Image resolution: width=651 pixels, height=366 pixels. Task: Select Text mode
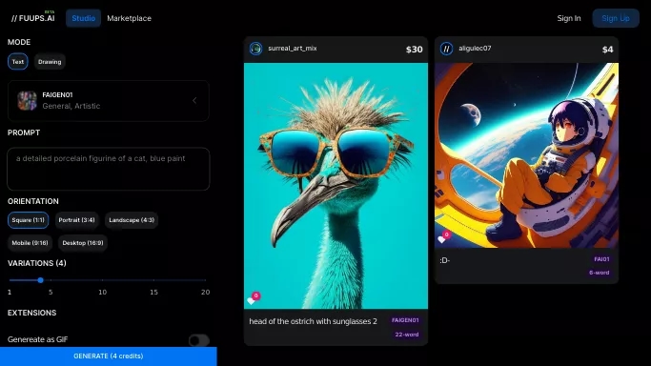[18, 62]
